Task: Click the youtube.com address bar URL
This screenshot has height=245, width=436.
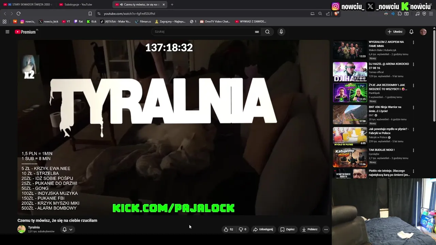Action: [x=129, y=14]
